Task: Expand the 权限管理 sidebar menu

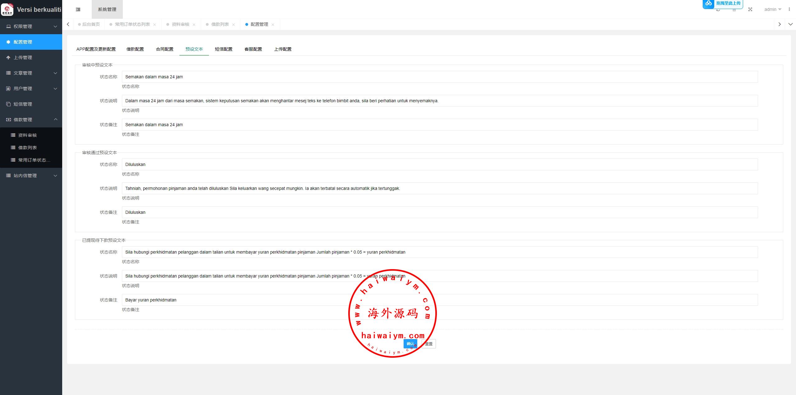Action: click(31, 26)
